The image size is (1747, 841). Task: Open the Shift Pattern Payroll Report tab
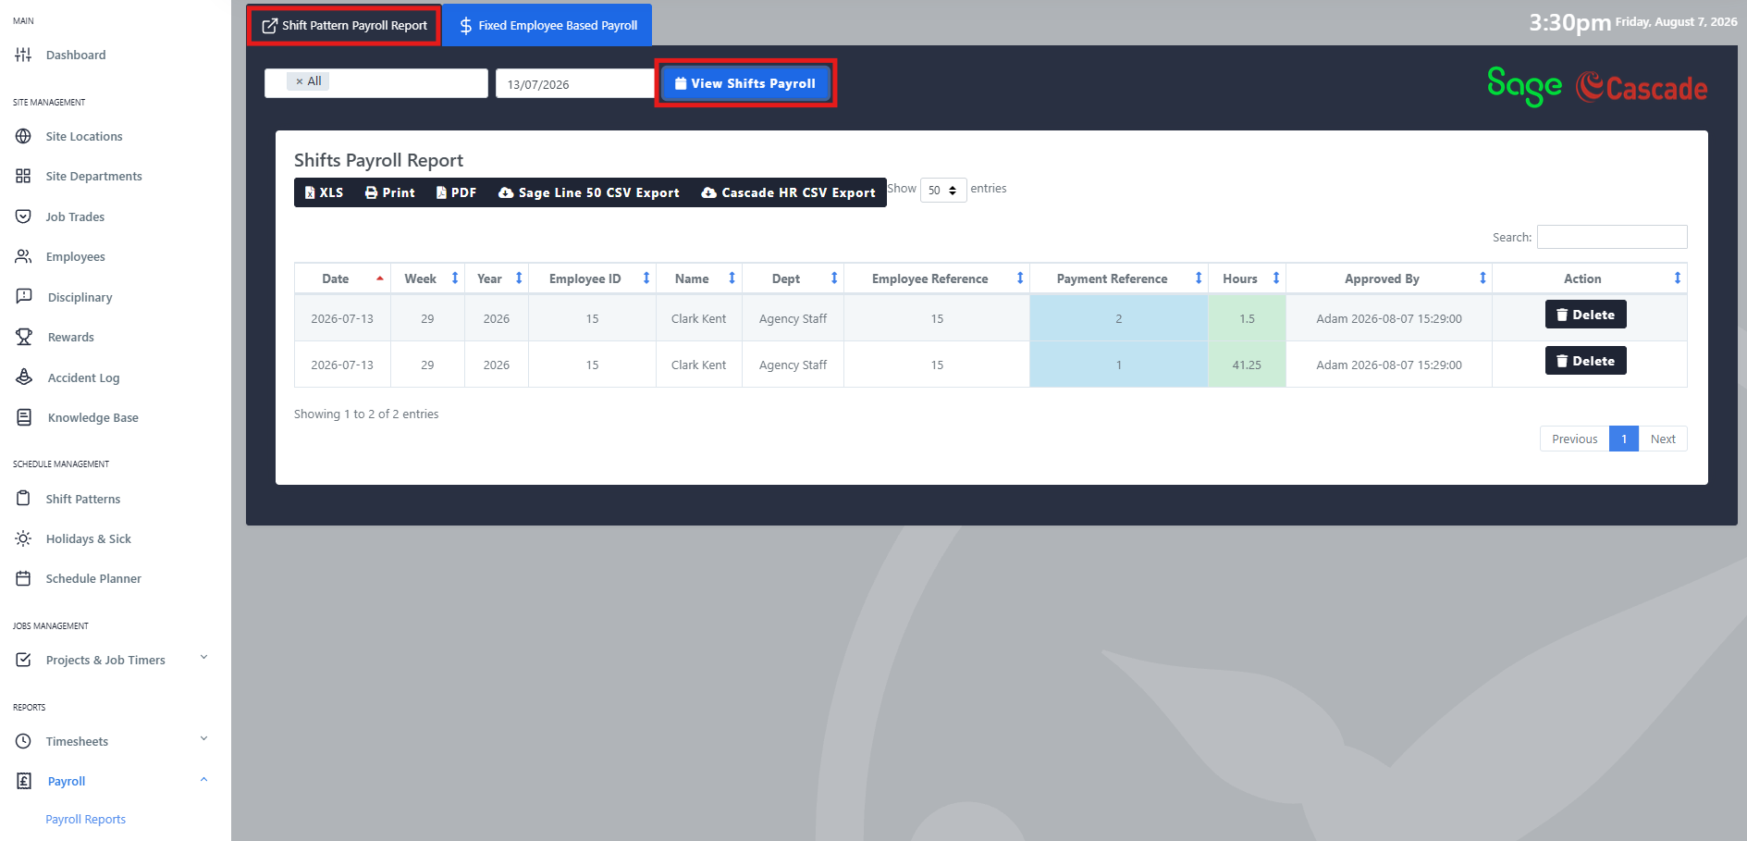pos(345,25)
